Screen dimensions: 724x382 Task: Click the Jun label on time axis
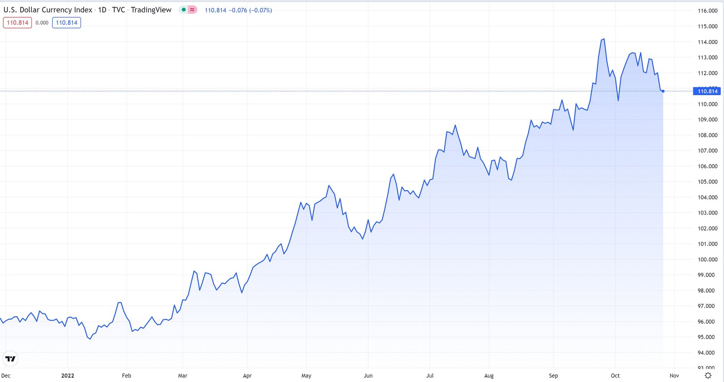coord(368,376)
